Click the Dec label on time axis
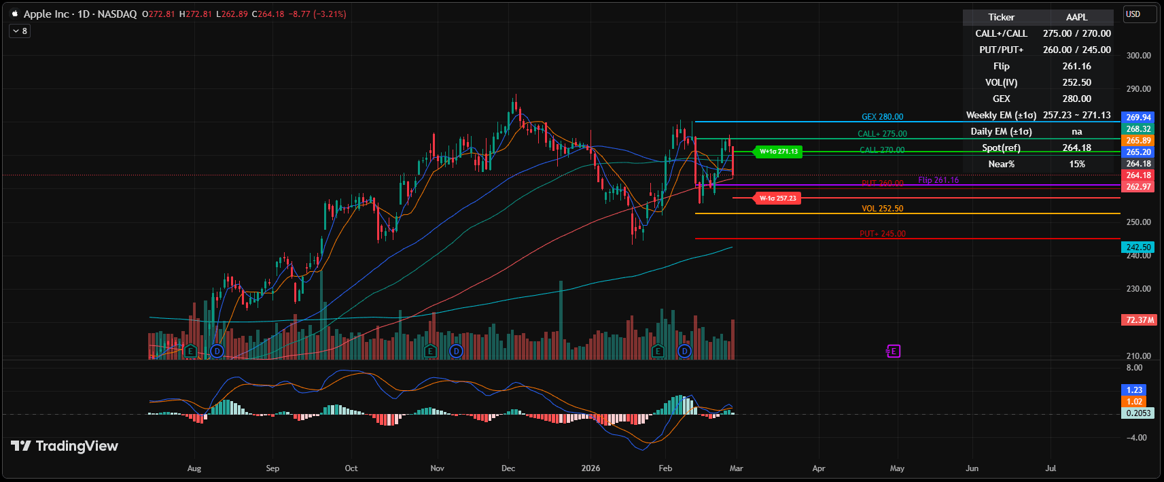Image resolution: width=1164 pixels, height=482 pixels. (508, 468)
